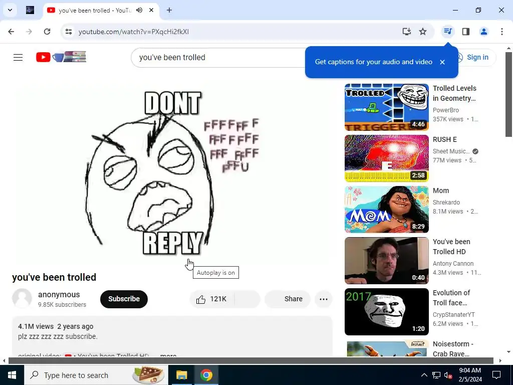Open 'Evolution of Troll face' thumbnail
This screenshot has height=385, width=513.
pyautogui.click(x=386, y=312)
